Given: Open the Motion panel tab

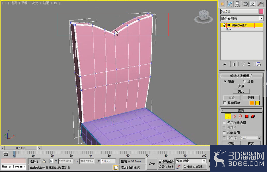Looking at the screenshot, I should pyautogui.click(x=245, y=4).
